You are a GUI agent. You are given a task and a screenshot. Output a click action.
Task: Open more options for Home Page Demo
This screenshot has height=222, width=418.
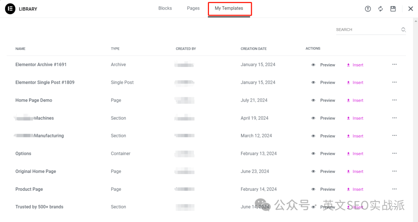pyautogui.click(x=394, y=100)
